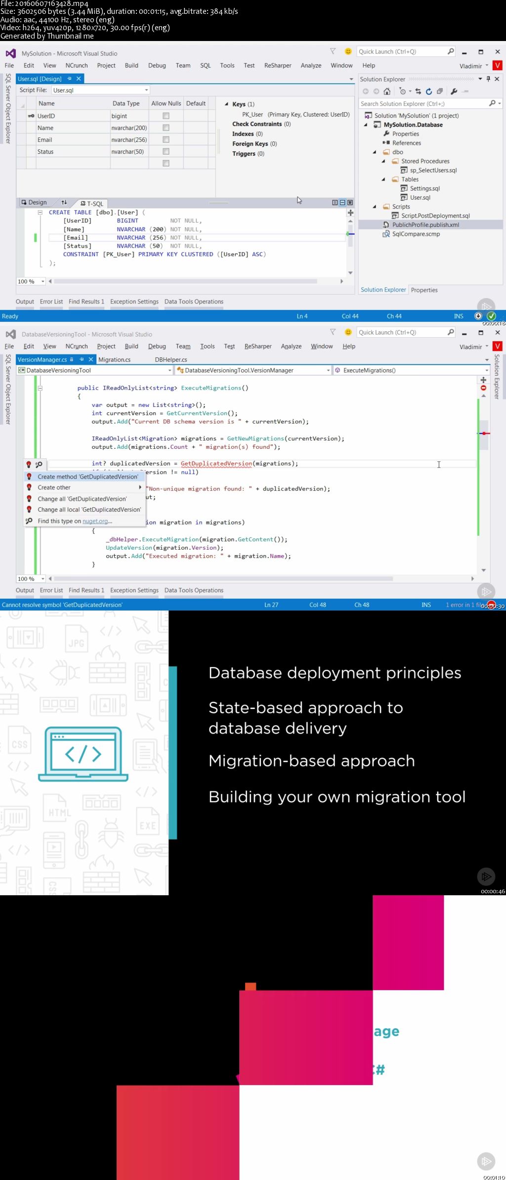Click notifications filter icon in MySolution window

pyautogui.click(x=333, y=51)
